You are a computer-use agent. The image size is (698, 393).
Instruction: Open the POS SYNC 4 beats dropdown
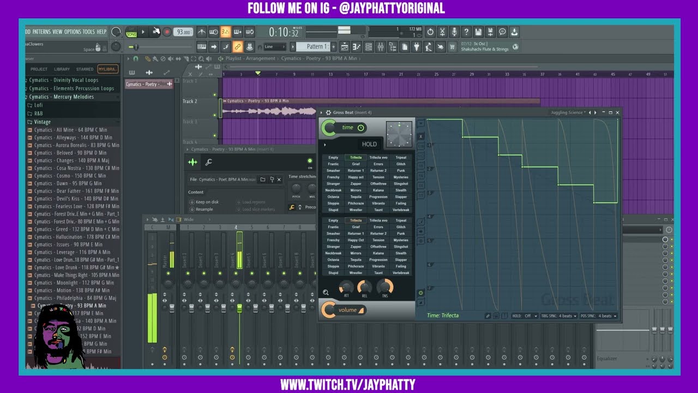598,316
